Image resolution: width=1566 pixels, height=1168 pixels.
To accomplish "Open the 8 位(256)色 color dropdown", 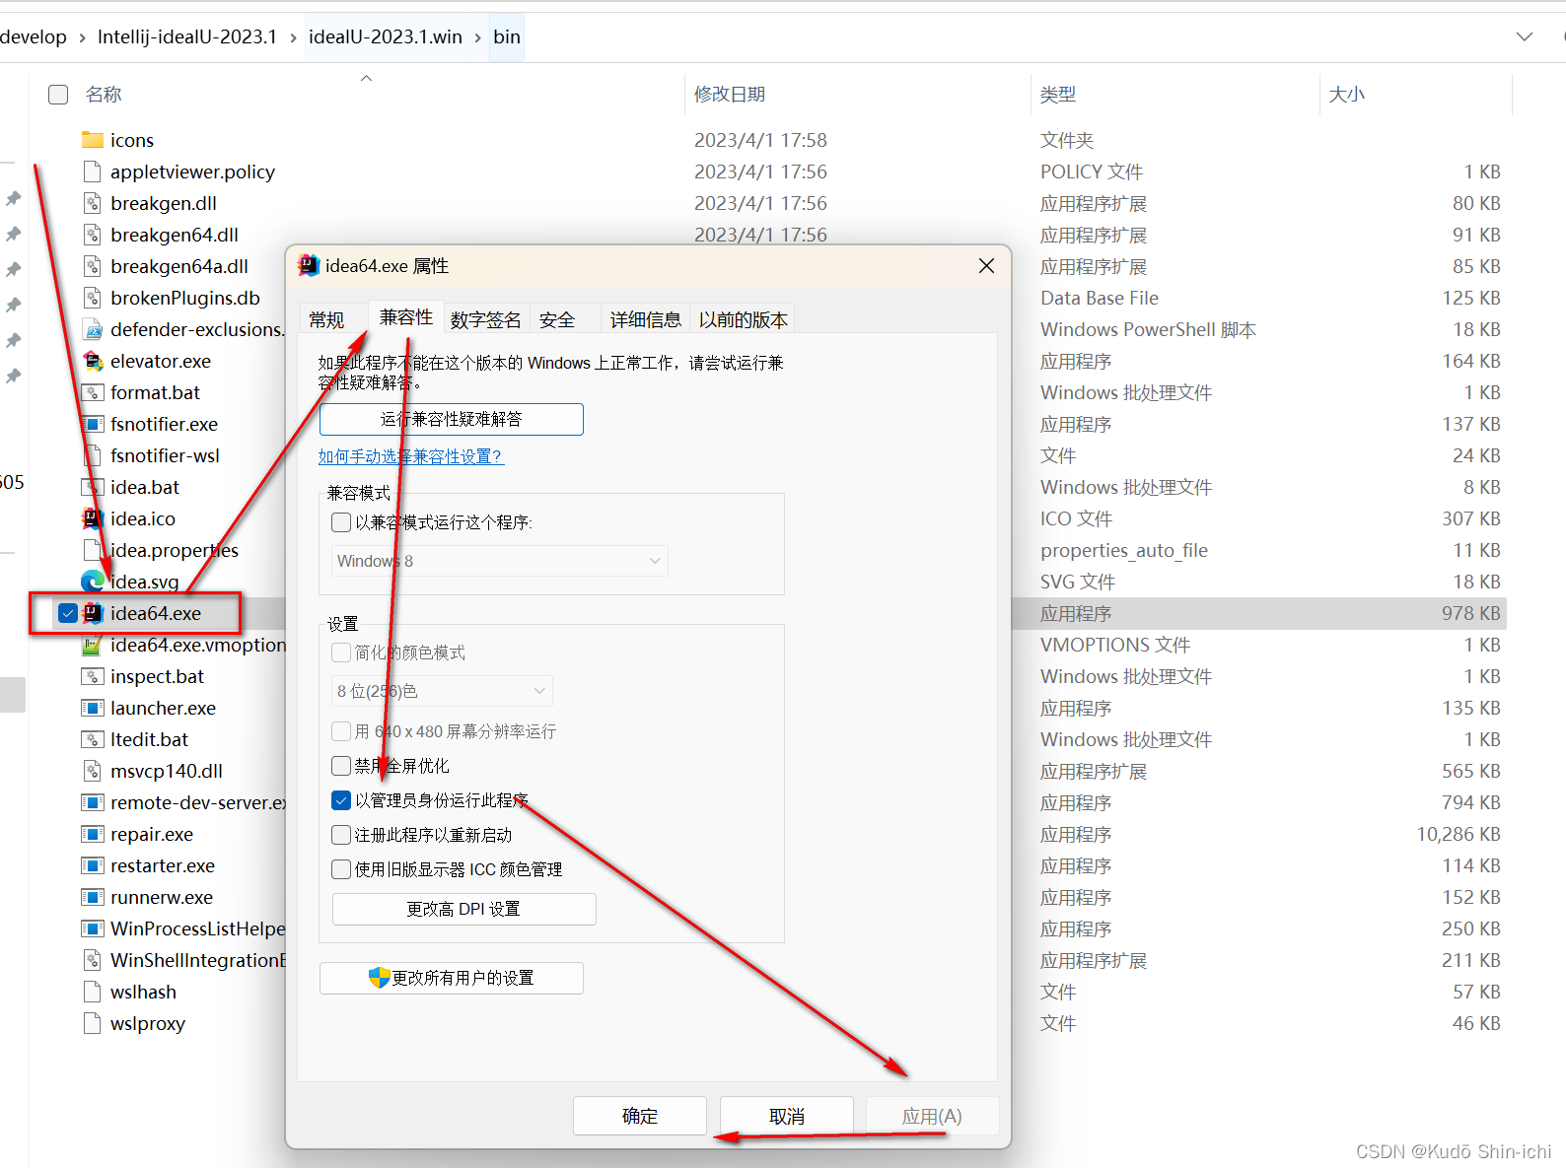I will 442,691.
